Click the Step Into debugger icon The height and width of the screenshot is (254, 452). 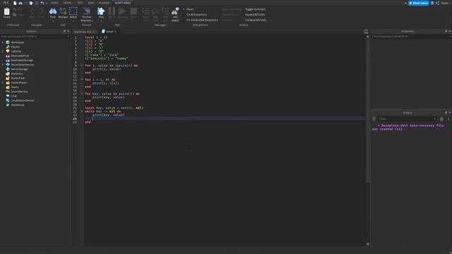click(145, 12)
